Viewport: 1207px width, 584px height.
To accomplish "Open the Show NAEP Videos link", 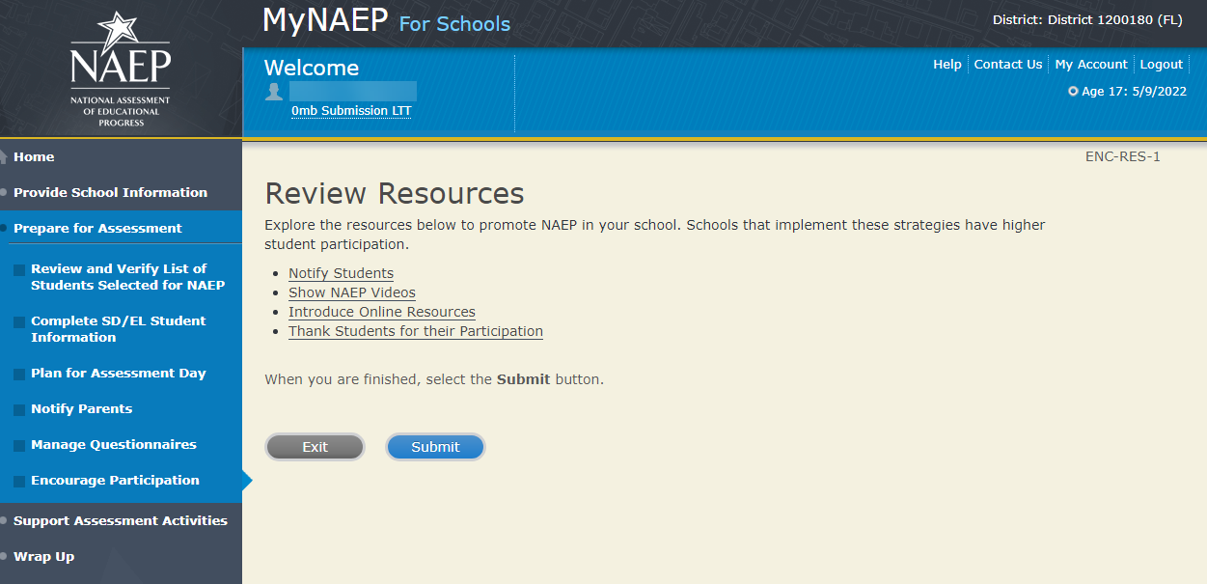I will [x=352, y=292].
